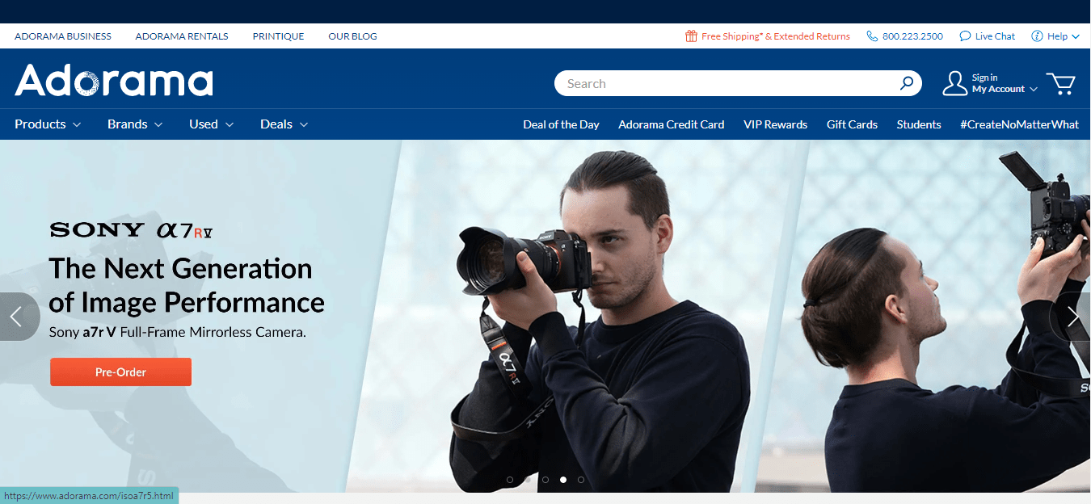Screen dimensions: 1091x504
Task: Select the fourth carousel dot
Action: pyautogui.click(x=563, y=480)
